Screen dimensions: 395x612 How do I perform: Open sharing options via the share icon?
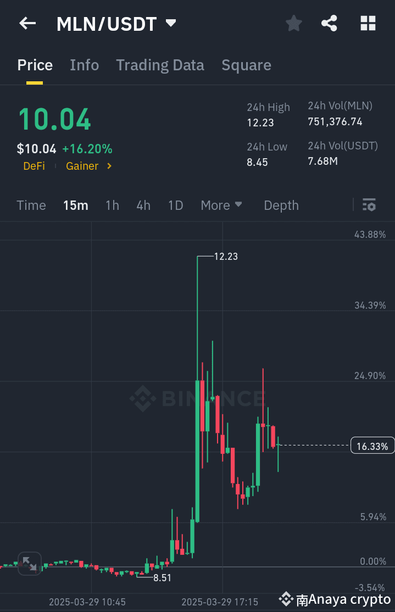click(329, 23)
